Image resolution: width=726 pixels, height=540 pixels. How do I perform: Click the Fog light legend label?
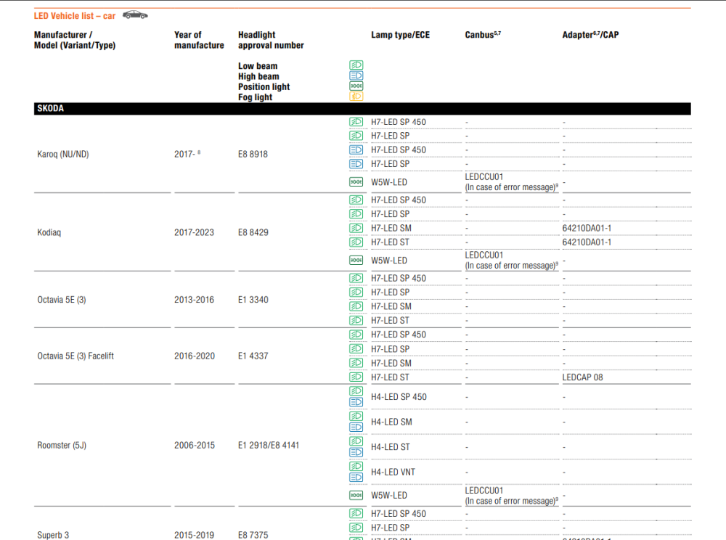pos(255,97)
